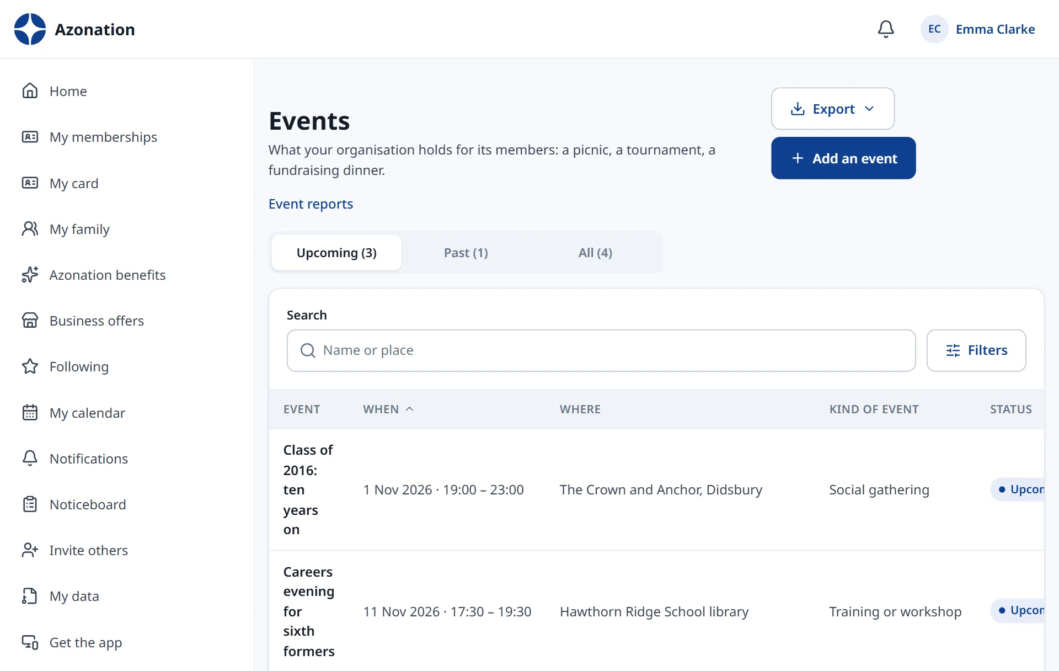The height and width of the screenshot is (671, 1059).
Task: Open the Filters panel
Action: tap(976, 350)
